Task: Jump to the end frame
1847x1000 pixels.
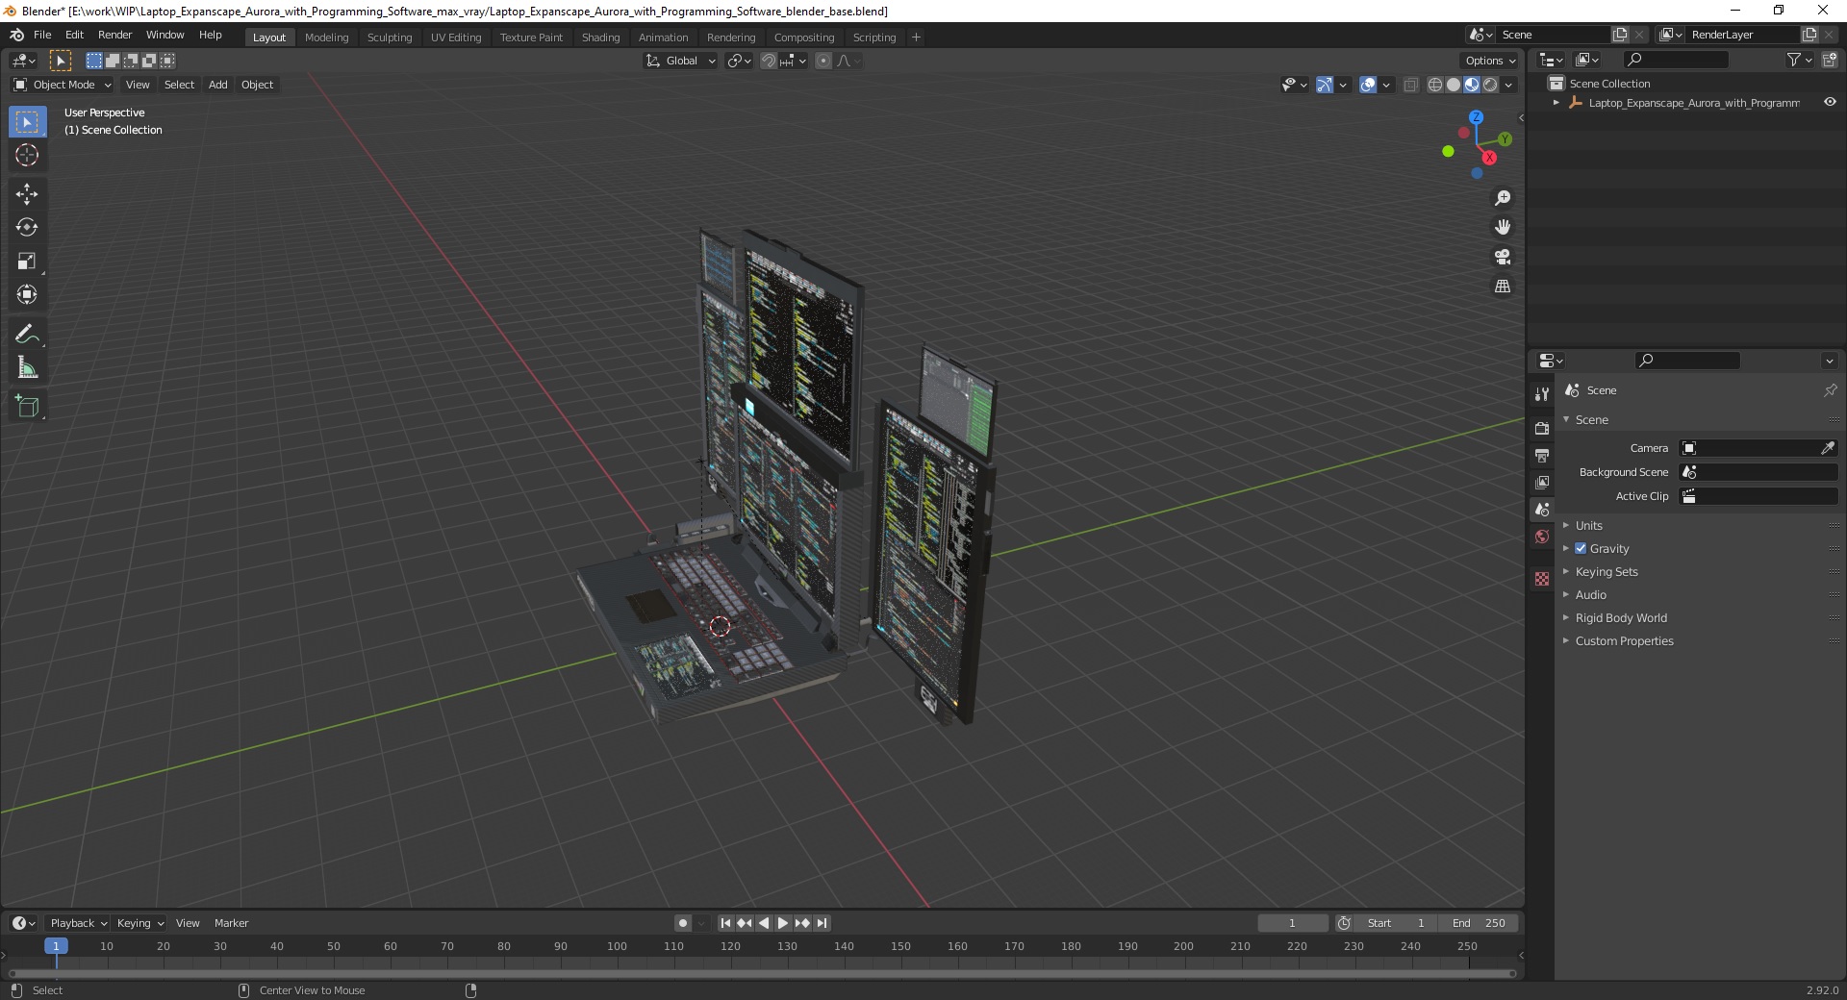Action: tap(822, 923)
